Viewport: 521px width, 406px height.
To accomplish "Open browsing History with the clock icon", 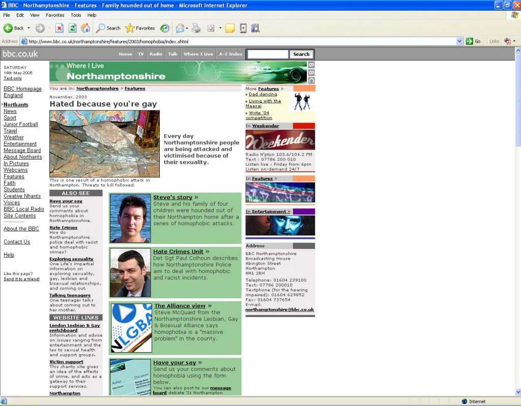I will pyautogui.click(x=164, y=28).
